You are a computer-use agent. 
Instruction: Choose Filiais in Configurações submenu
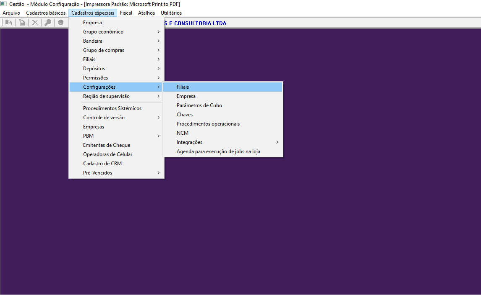223,87
